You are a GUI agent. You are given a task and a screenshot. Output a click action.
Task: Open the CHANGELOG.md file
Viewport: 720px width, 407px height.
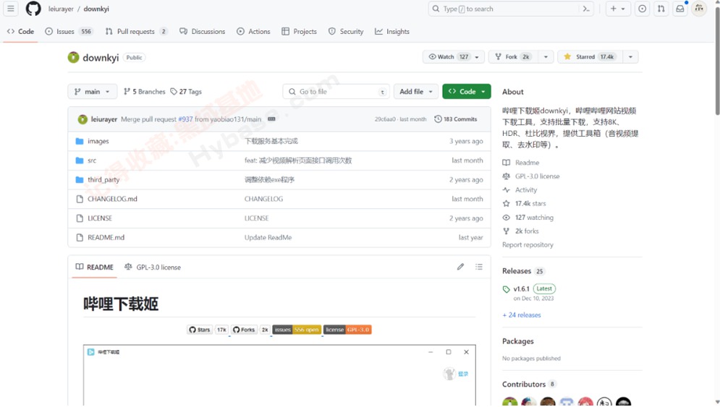[112, 199]
